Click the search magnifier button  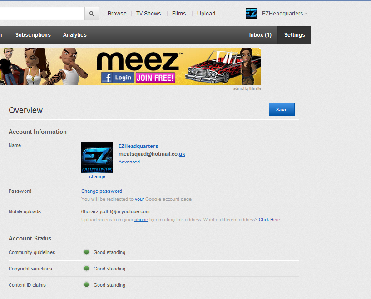point(92,14)
